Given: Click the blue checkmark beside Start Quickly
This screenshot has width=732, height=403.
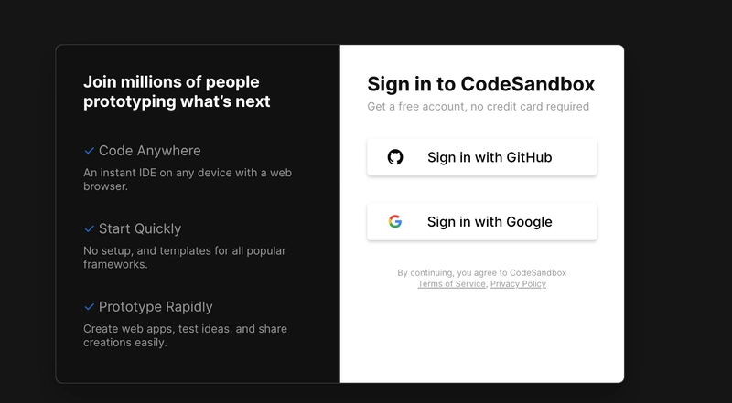Looking at the screenshot, I should [x=89, y=228].
